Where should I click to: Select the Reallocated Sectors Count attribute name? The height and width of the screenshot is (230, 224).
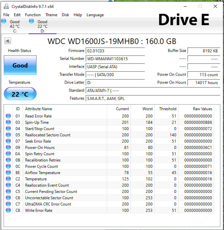tap(48, 135)
